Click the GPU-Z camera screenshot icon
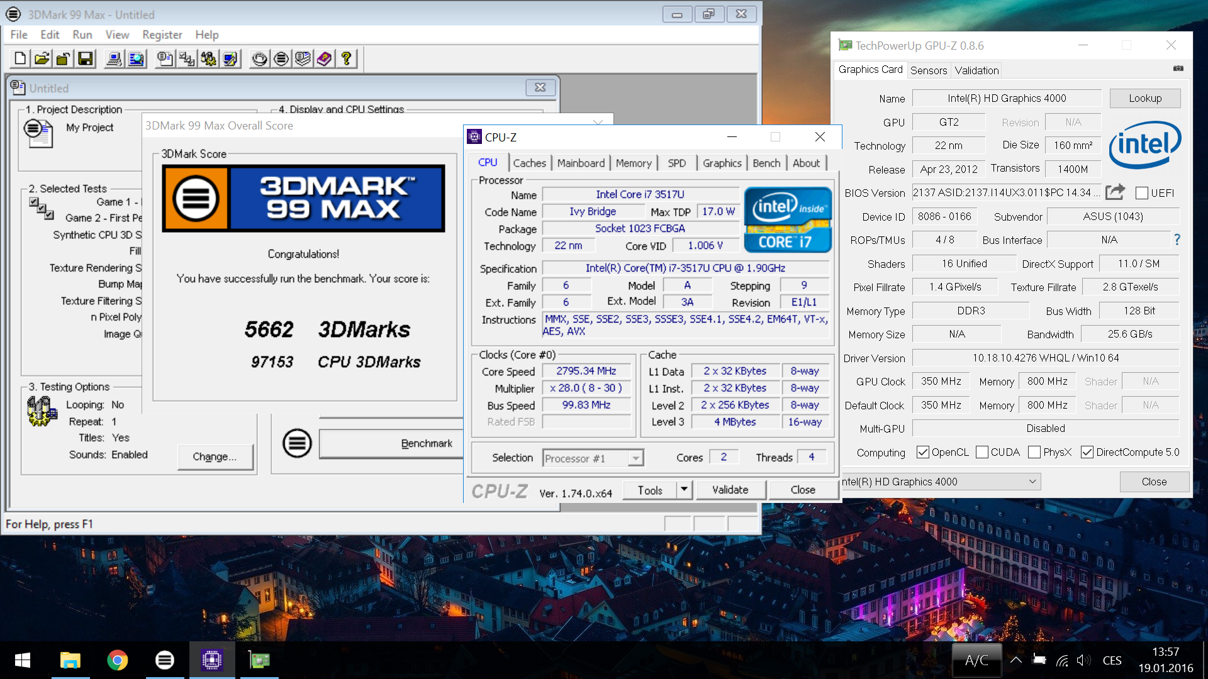 1178,69
